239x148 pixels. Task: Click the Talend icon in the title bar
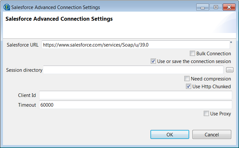click(x=7, y=7)
